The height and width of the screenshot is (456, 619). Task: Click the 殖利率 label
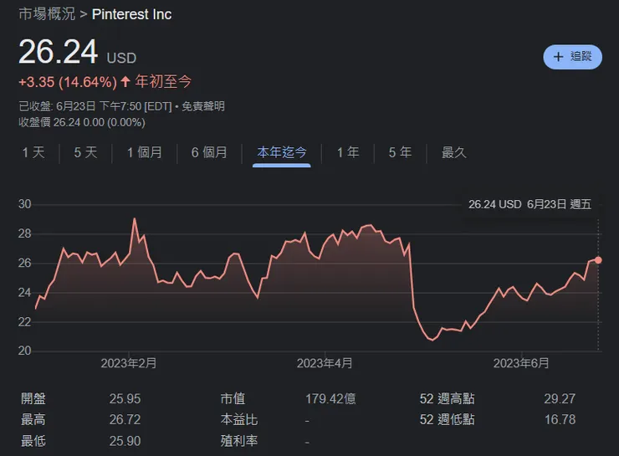point(239,441)
